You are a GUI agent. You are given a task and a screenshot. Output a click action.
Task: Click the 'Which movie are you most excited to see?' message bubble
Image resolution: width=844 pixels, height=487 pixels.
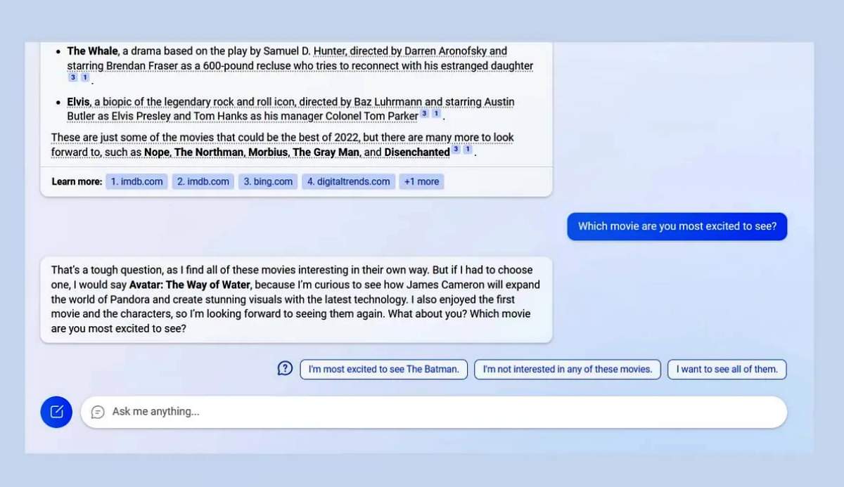click(677, 226)
